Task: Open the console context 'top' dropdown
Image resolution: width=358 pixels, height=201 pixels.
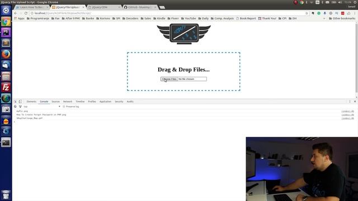Action: click(42, 107)
